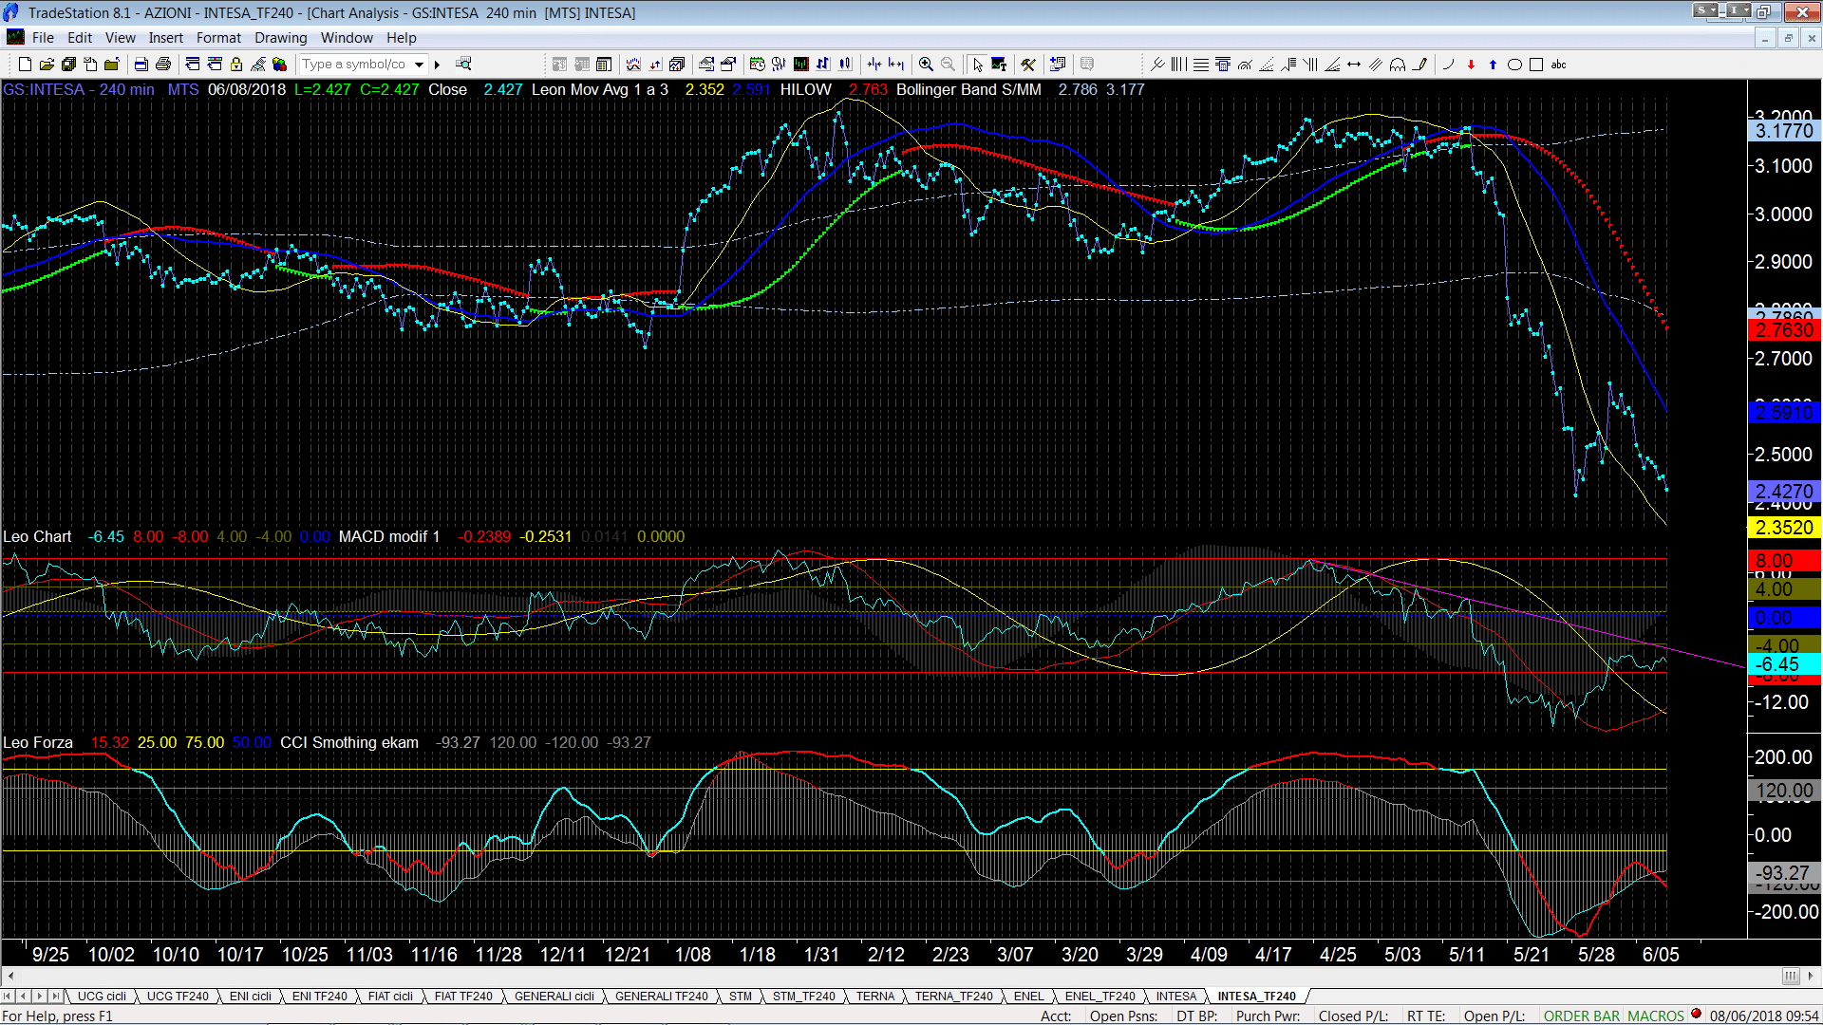Image resolution: width=1823 pixels, height=1025 pixels.
Task: Click the colored blocks toolbar icon
Action: tap(279, 65)
